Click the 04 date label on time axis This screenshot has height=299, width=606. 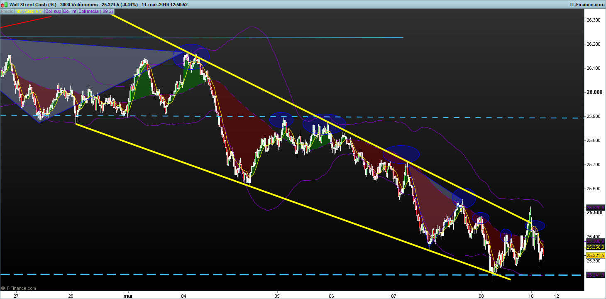tap(184, 296)
